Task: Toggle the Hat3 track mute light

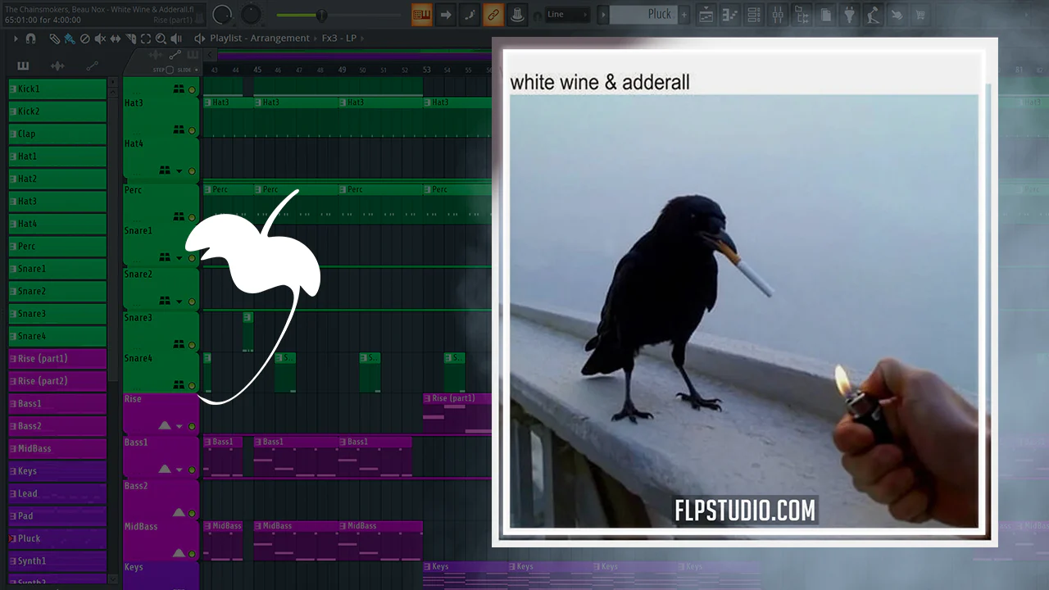Action: [x=192, y=130]
